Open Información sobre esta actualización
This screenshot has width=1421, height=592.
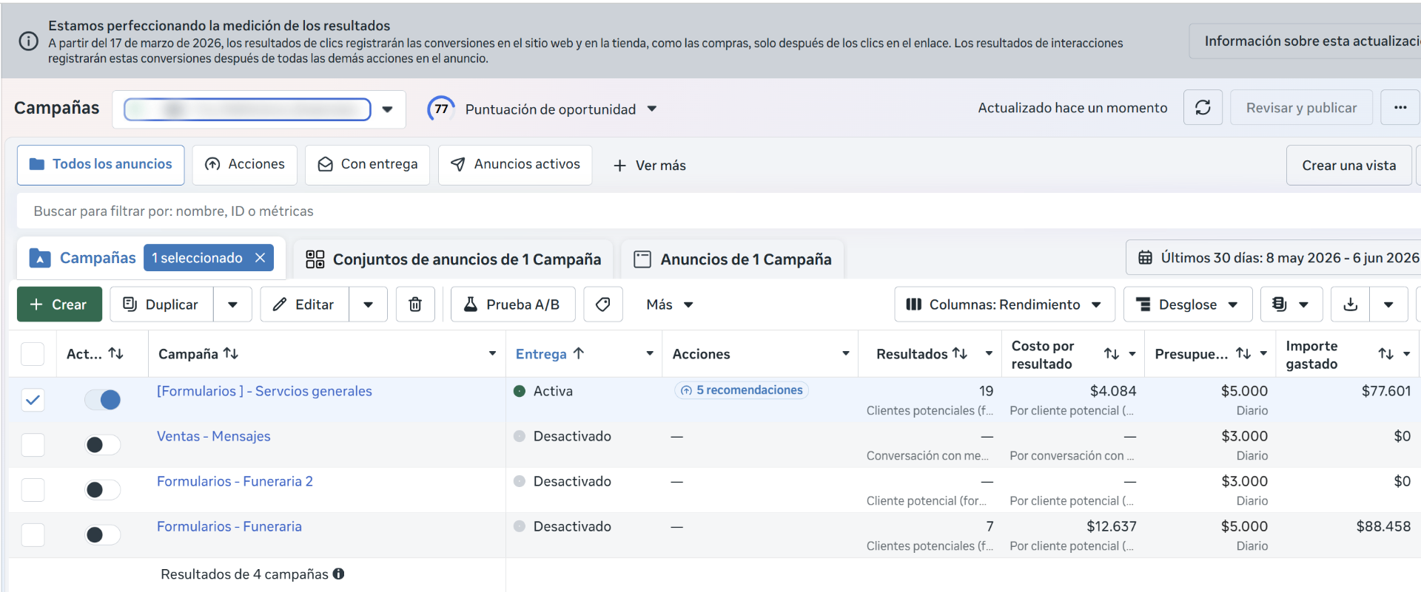pos(1307,41)
